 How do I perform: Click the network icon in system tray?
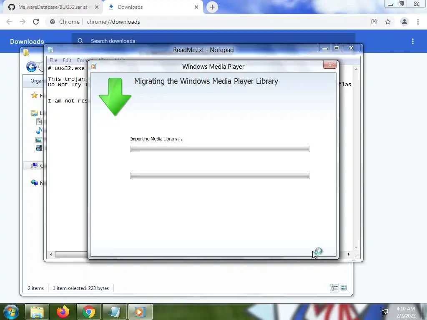tap(385, 312)
